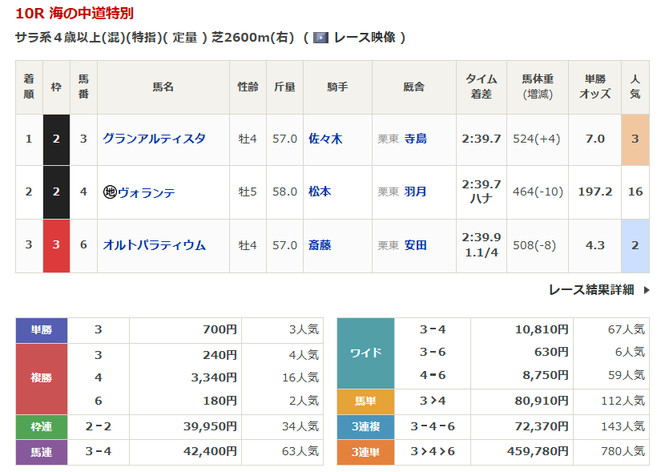Select the teal ワイド payout label

[365, 353]
